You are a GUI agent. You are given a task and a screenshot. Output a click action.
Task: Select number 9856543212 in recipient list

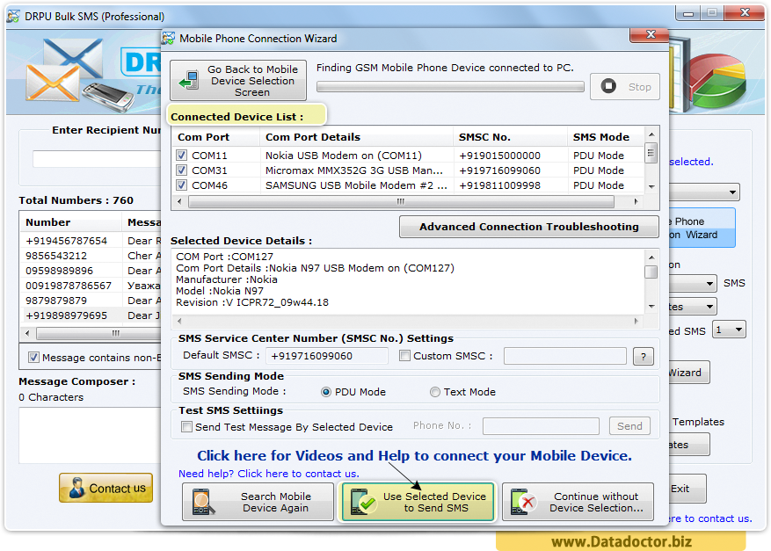point(56,256)
